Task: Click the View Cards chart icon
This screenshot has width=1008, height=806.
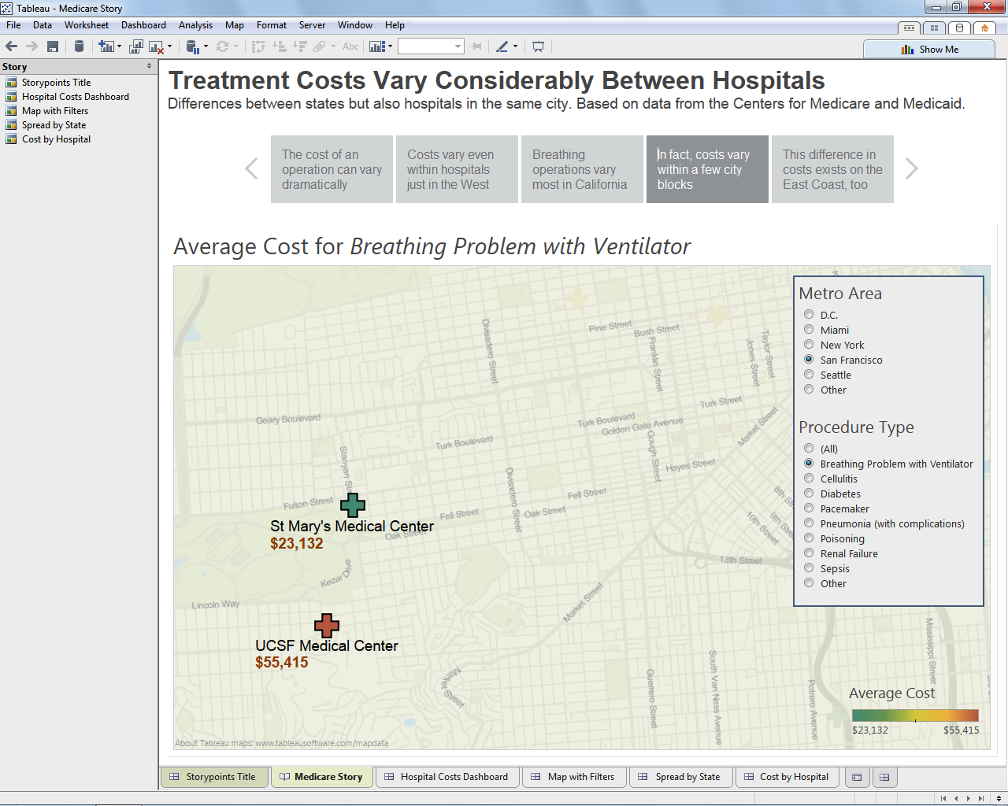Action: 377,46
